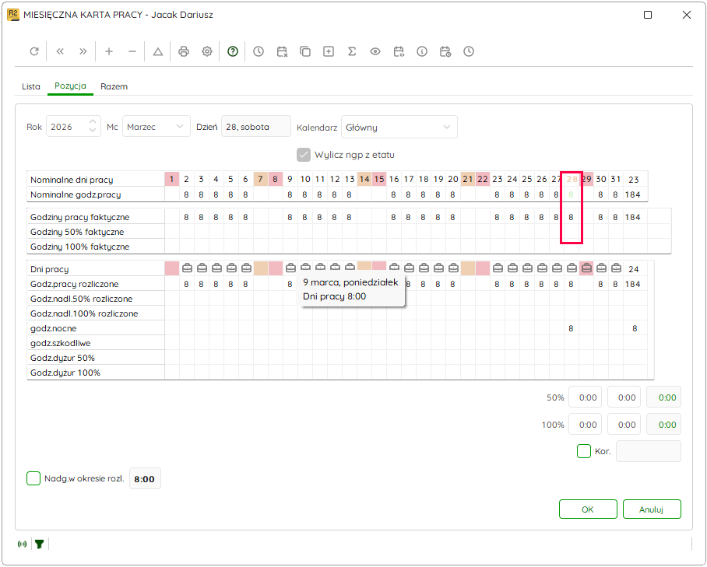
Task: Enable the 'Kor.' checkbox
Action: 584,451
